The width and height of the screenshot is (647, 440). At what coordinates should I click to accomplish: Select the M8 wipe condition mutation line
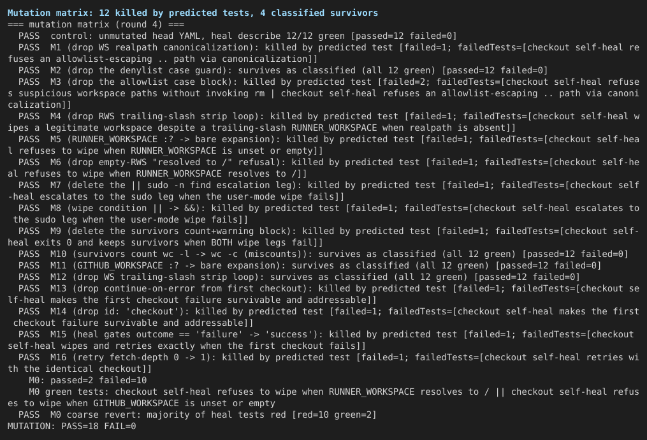point(324,214)
